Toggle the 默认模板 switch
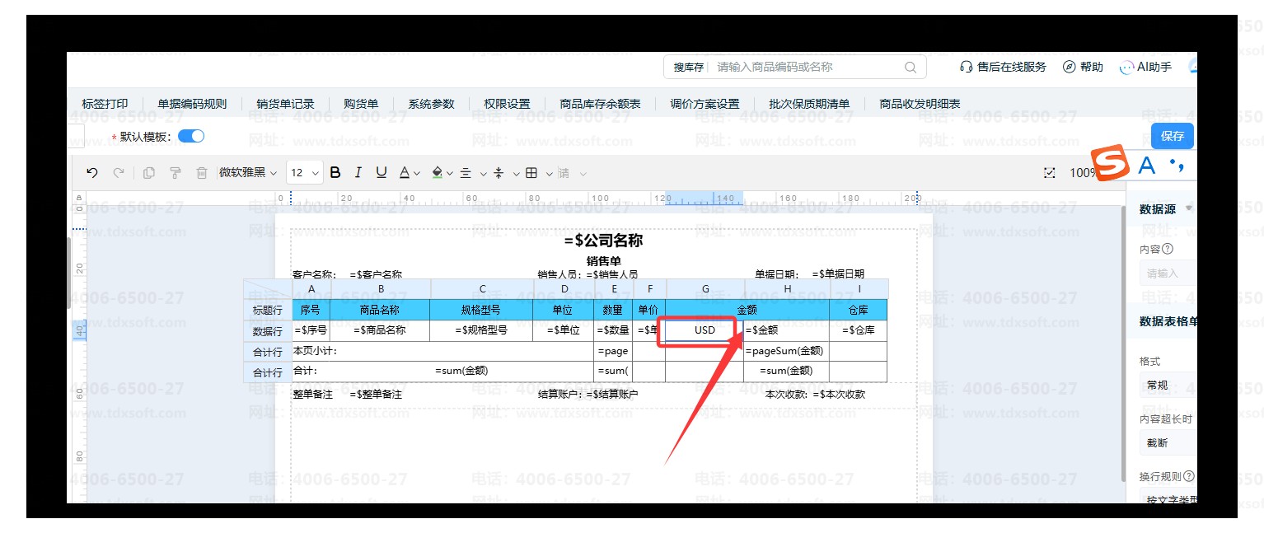This screenshot has width=1264, height=533. [x=191, y=136]
